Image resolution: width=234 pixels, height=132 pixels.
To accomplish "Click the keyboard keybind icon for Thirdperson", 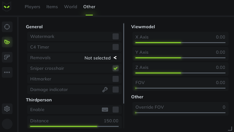I will point(105,110).
